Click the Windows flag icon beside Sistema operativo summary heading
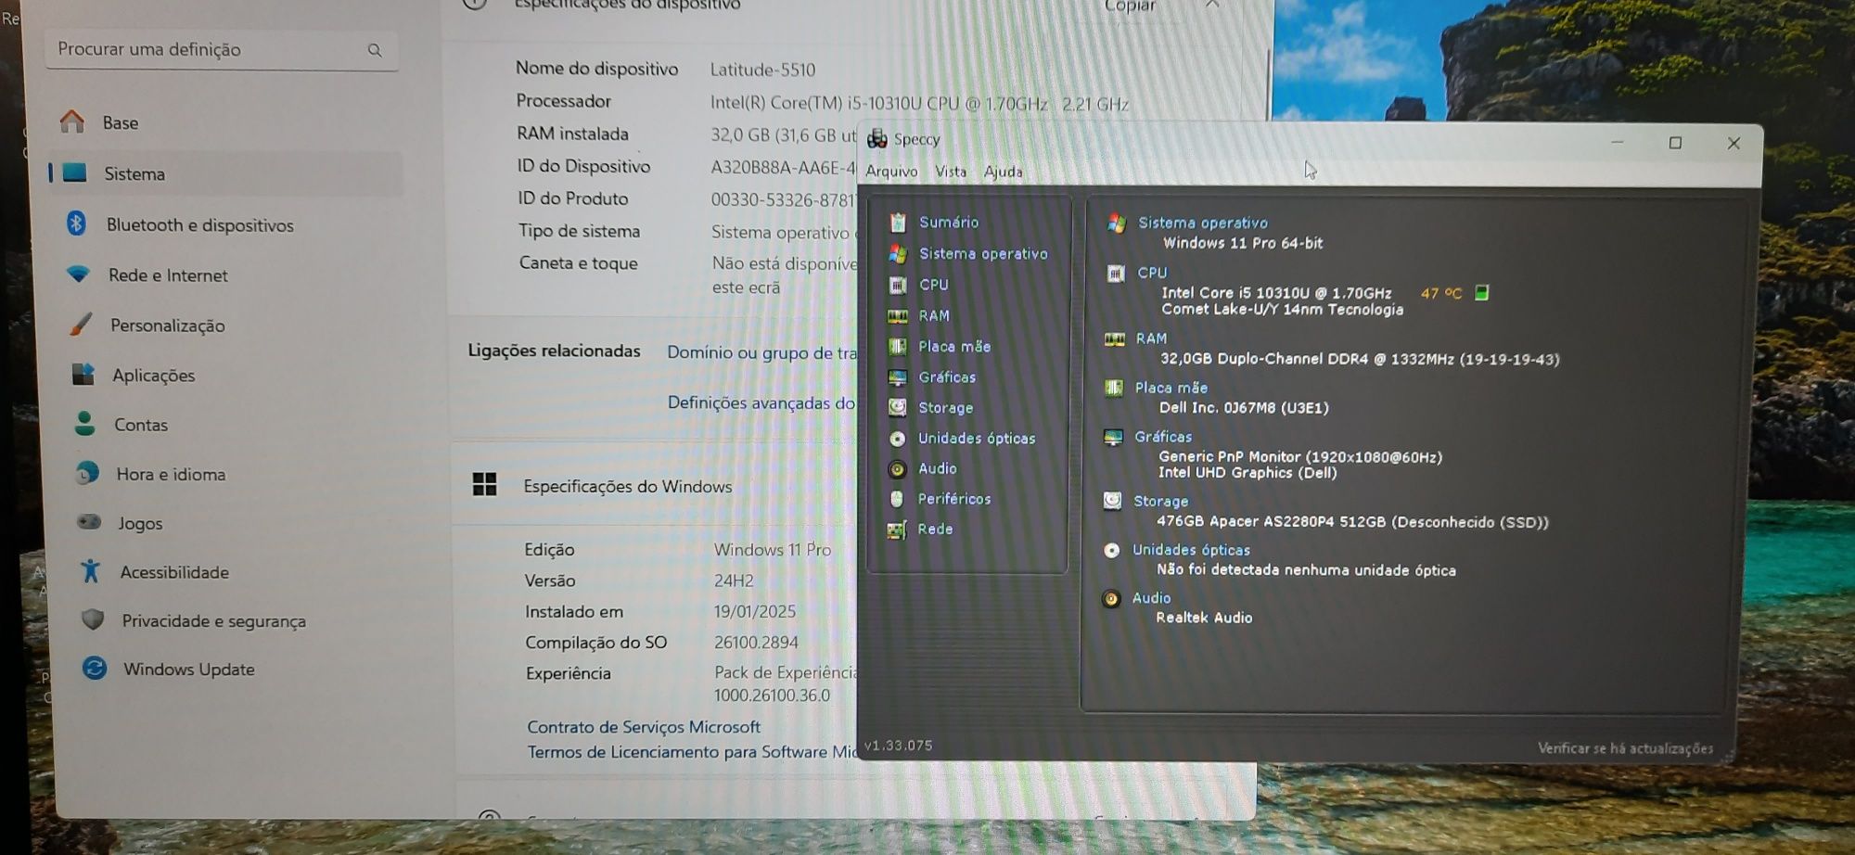Screen dimensions: 1855x855 tap(1117, 223)
